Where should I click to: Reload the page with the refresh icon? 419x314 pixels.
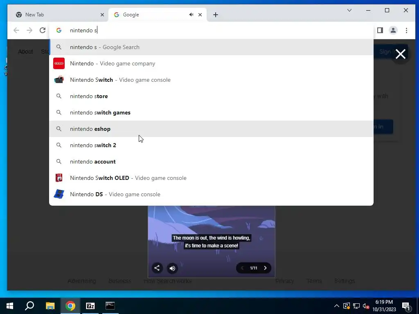[x=43, y=30]
